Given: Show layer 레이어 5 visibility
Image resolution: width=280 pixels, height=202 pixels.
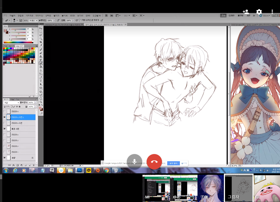Looking at the screenshot, I should [x=5, y=134].
